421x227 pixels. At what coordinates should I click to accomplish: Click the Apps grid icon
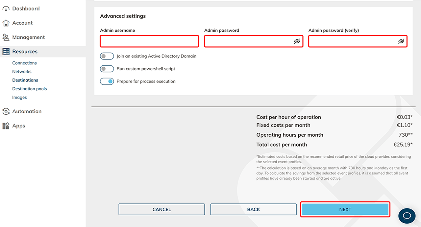6,126
